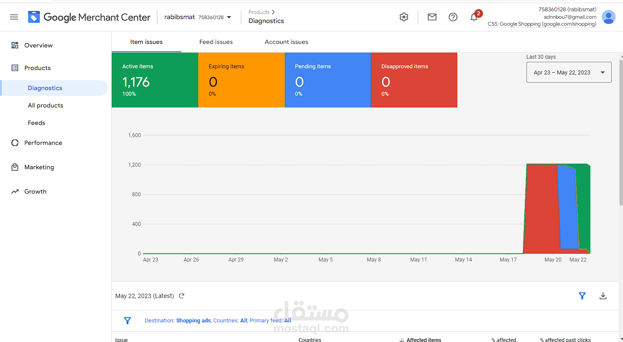
Task: Click the vertical page scrollbar
Action: click(x=621, y=133)
